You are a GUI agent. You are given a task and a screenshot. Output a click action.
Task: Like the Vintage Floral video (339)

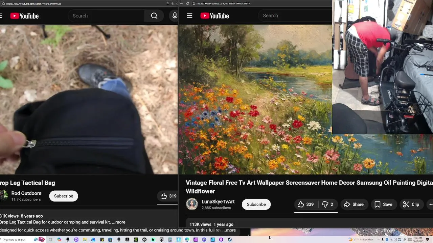[305, 204]
